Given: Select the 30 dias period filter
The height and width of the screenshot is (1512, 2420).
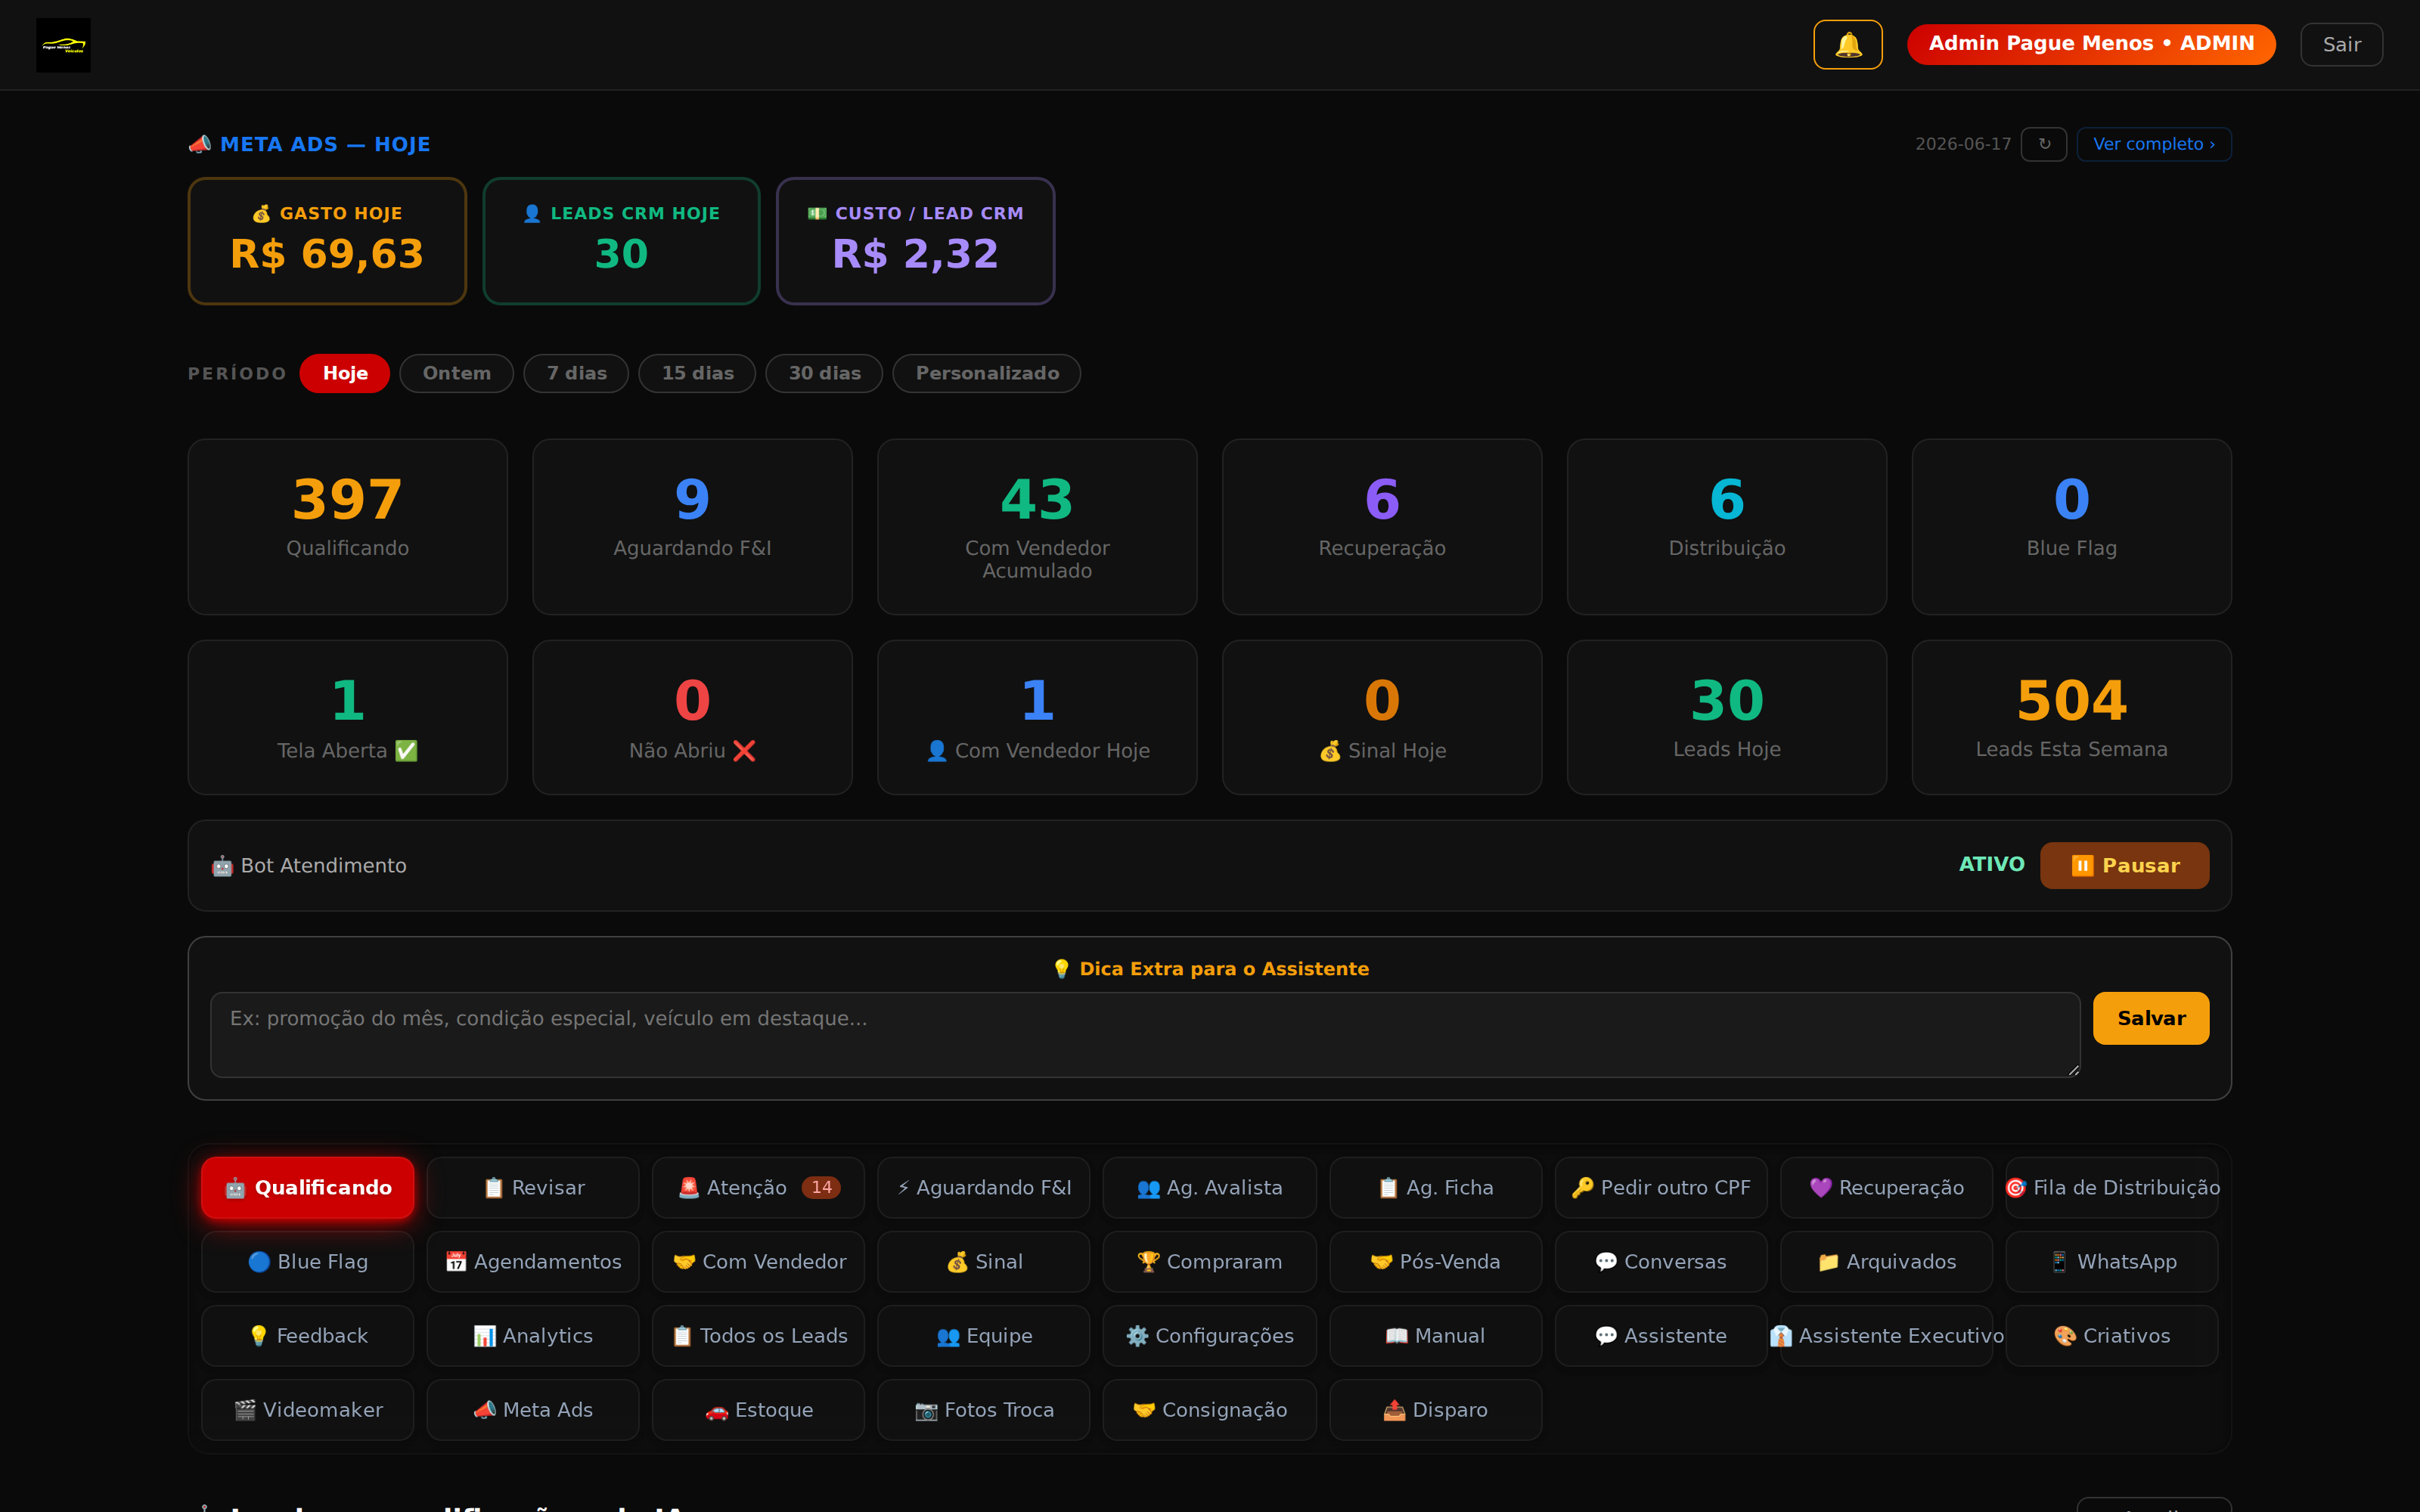Looking at the screenshot, I should pyautogui.click(x=824, y=373).
